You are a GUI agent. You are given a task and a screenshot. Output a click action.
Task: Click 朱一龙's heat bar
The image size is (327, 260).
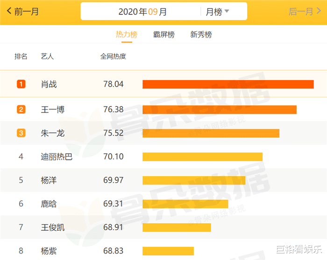pyautogui.click(x=211, y=133)
